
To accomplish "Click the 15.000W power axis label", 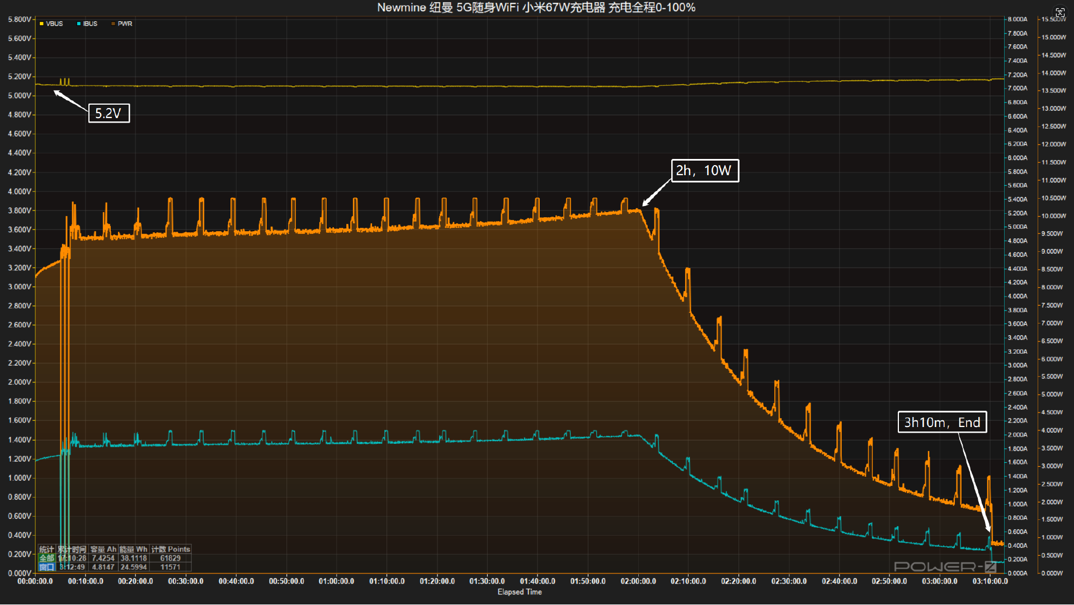I will click(x=1054, y=37).
